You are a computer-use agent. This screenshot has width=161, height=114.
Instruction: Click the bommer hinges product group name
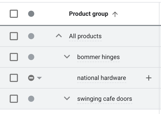point(98,57)
